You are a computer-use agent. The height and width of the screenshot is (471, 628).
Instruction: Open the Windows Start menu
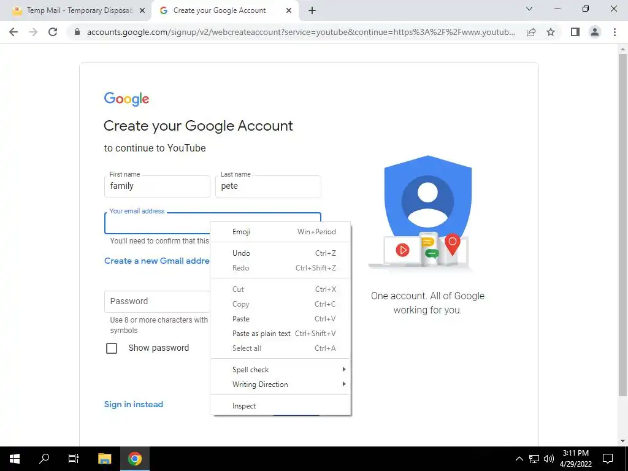pos(15,459)
